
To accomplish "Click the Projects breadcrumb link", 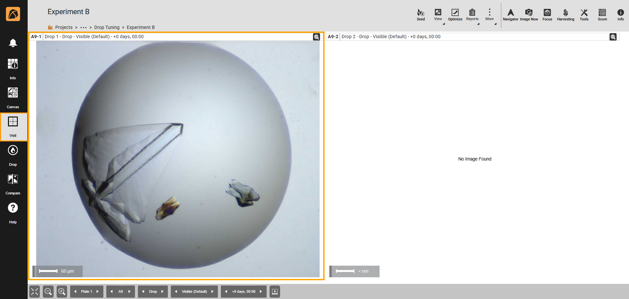I will 64,27.
